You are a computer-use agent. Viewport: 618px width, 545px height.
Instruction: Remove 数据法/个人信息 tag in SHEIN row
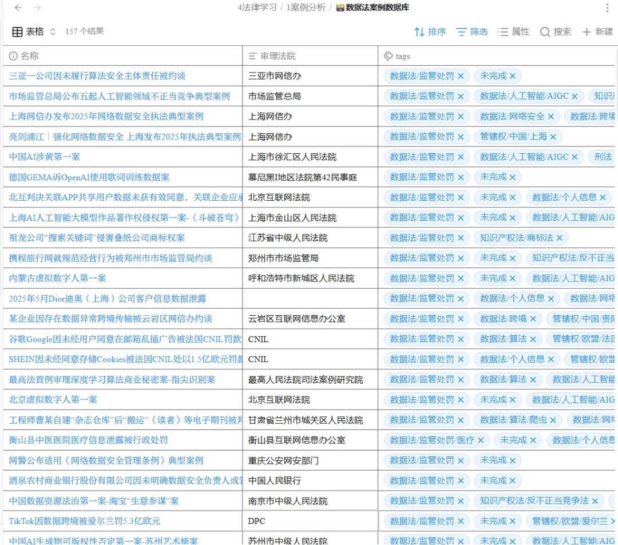[551, 359]
